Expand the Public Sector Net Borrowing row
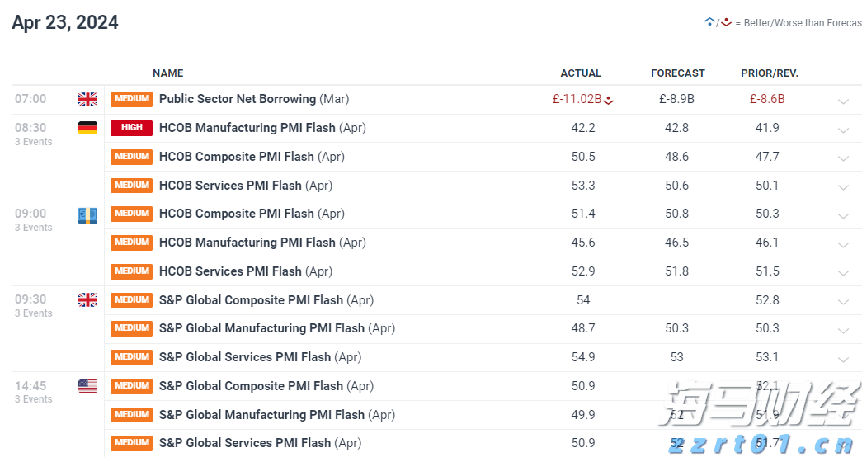This screenshot has height=457, width=862. 843,101
